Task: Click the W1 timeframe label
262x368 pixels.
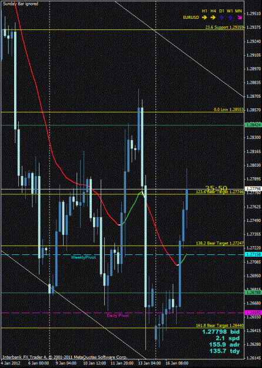Action: pos(230,11)
